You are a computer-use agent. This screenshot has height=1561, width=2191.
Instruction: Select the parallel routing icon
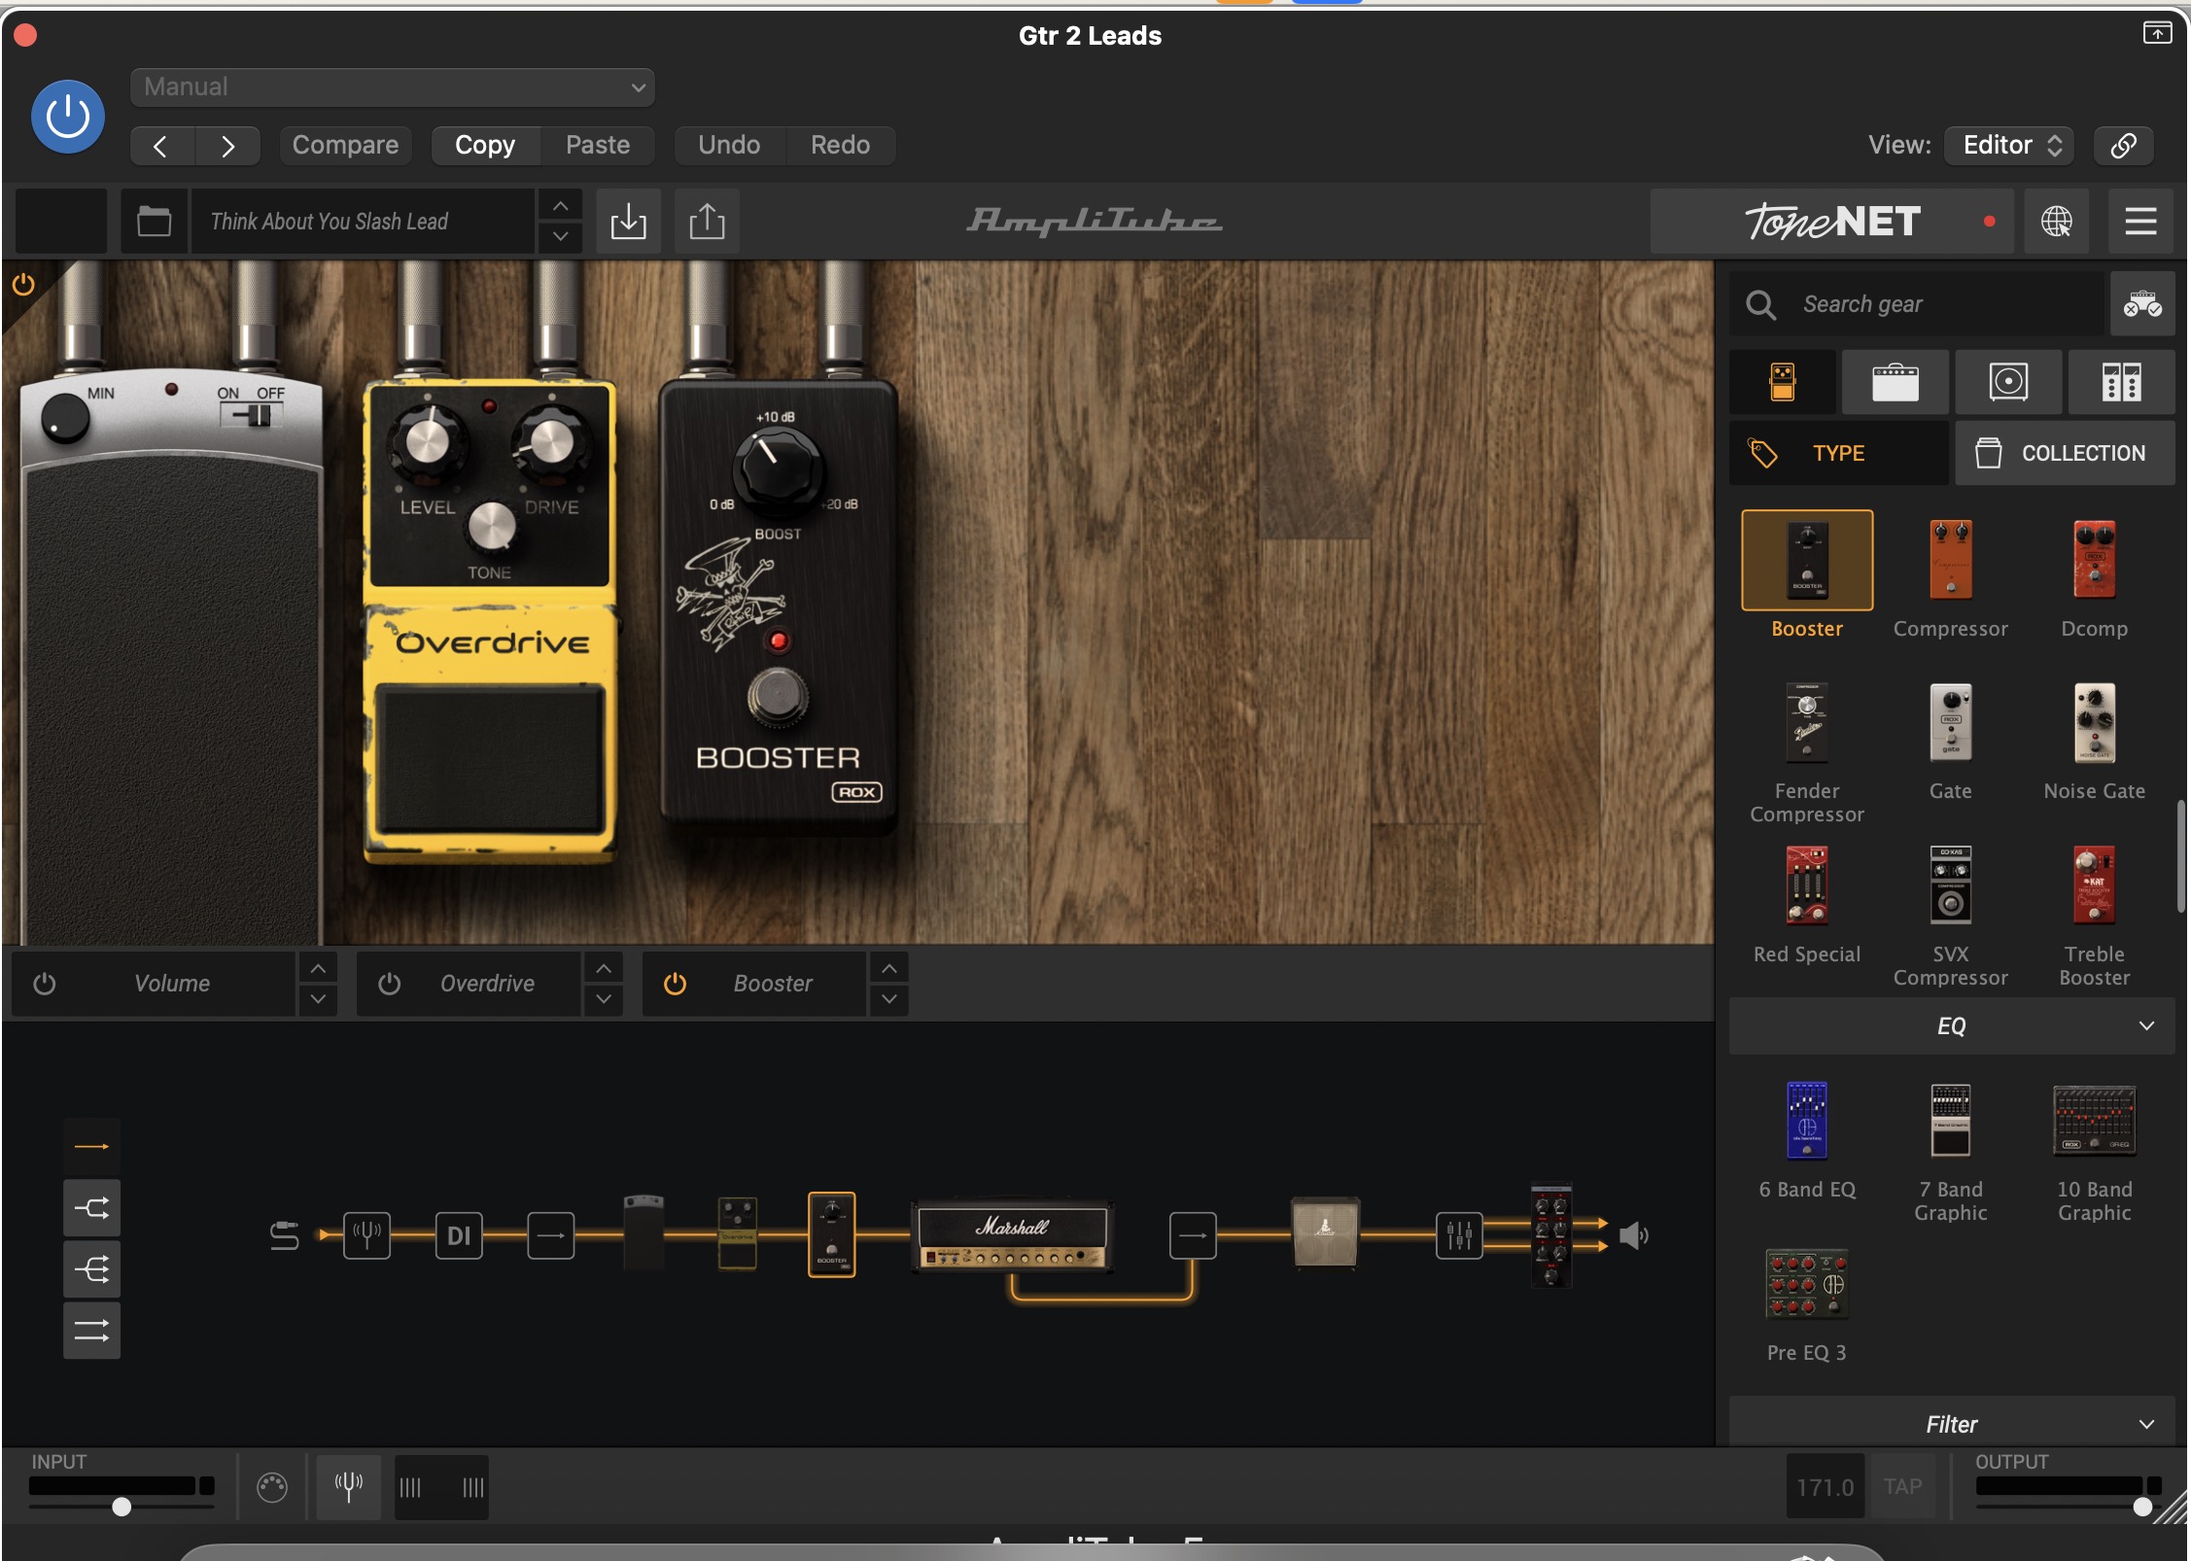[91, 1330]
